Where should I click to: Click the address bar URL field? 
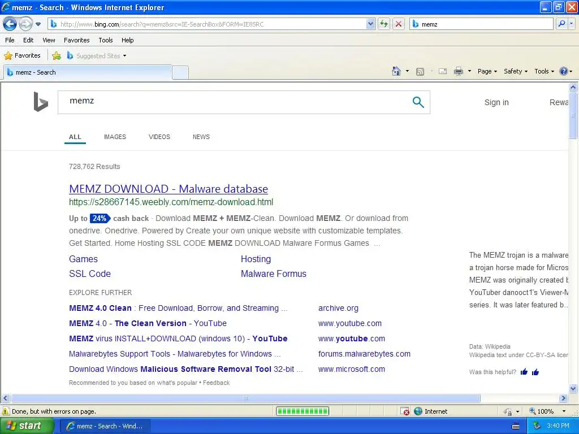[208, 24]
